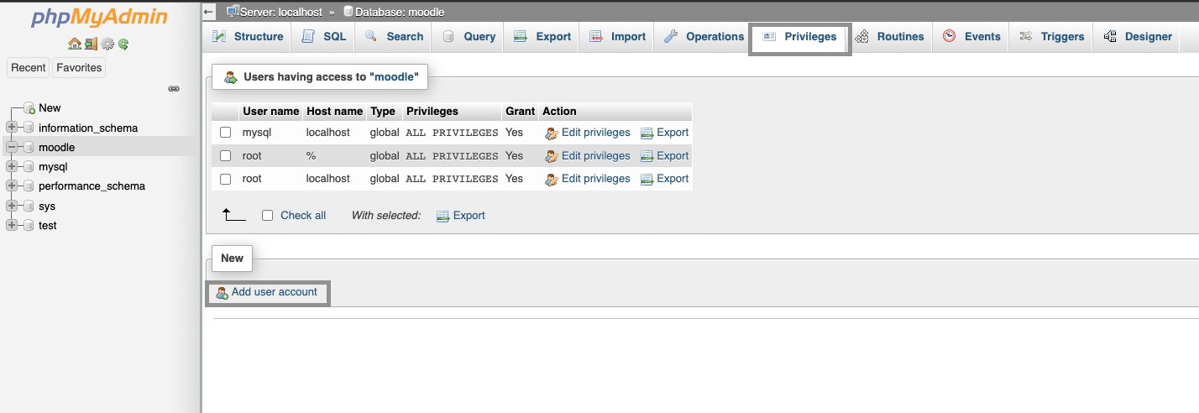
Task: Click the New database icon in tree
Action: (x=29, y=108)
